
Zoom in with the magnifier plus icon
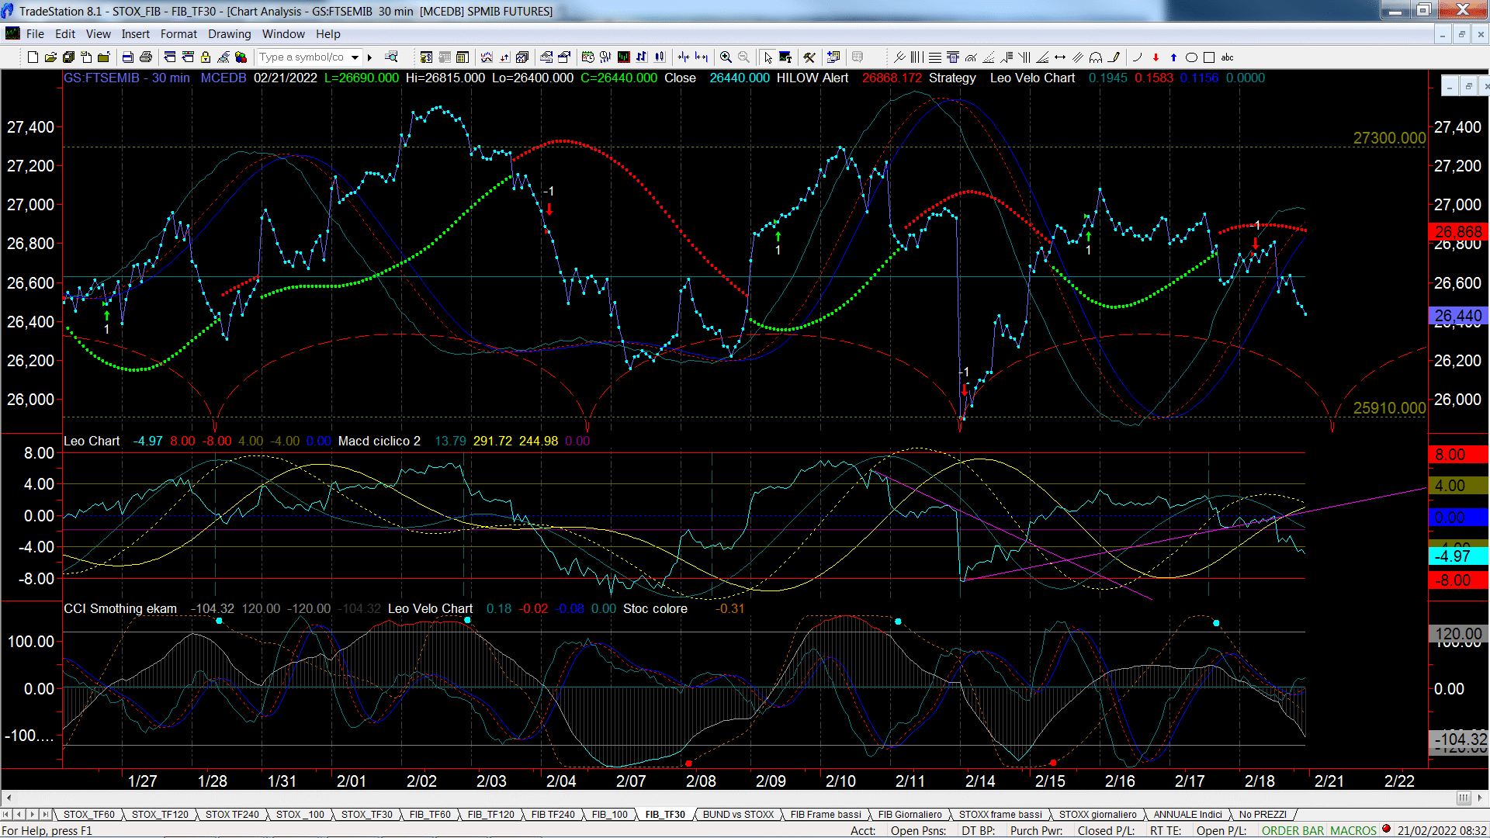(x=726, y=57)
